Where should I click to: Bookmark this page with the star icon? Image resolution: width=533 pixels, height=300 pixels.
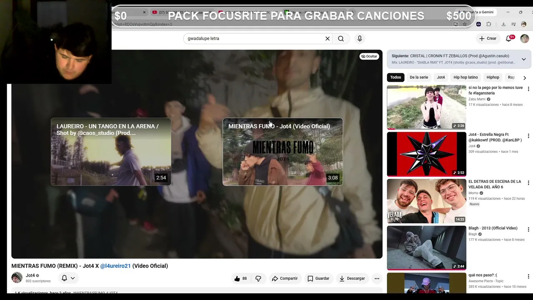coord(465,24)
